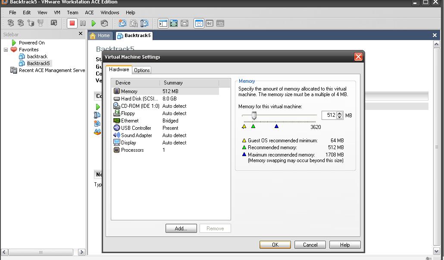444x260 pixels.
Task: Click the Cancel button
Action: [x=310, y=245]
